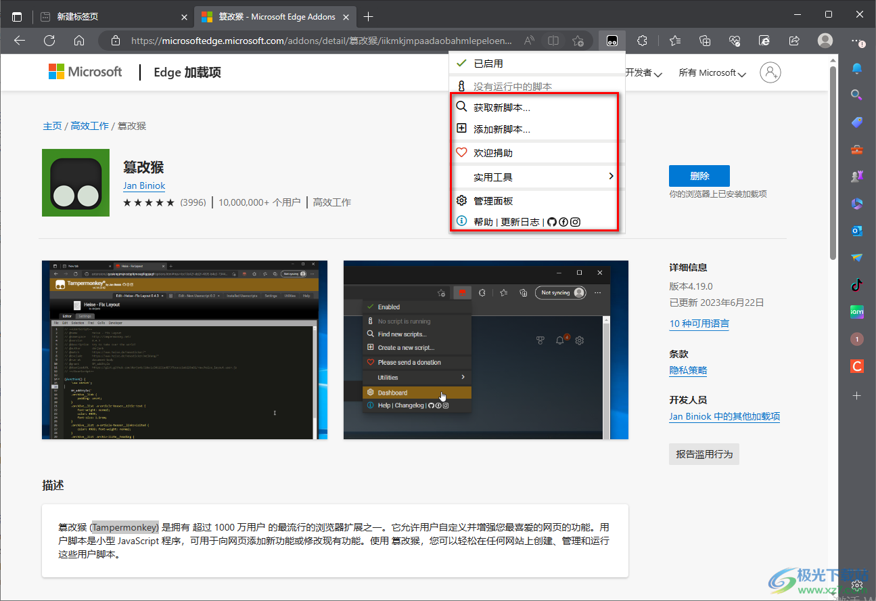Refresh the current page

pyautogui.click(x=49, y=41)
